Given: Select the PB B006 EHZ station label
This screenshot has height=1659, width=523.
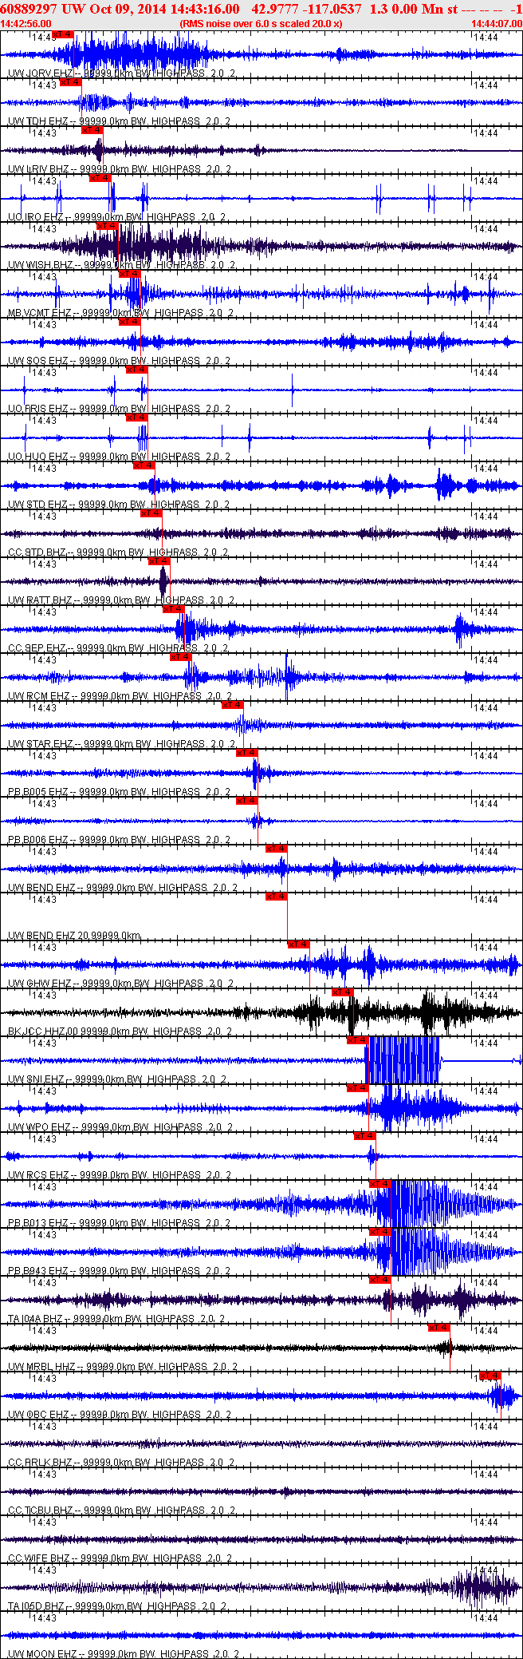Looking at the screenshot, I should tap(120, 840).
